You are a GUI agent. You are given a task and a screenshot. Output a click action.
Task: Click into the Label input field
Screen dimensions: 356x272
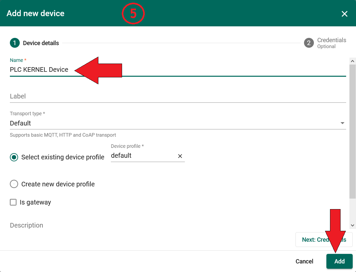[x=178, y=96]
